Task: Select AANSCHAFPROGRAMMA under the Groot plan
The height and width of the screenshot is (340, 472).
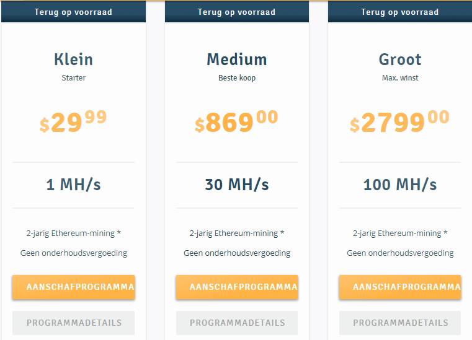Action: 400,287
